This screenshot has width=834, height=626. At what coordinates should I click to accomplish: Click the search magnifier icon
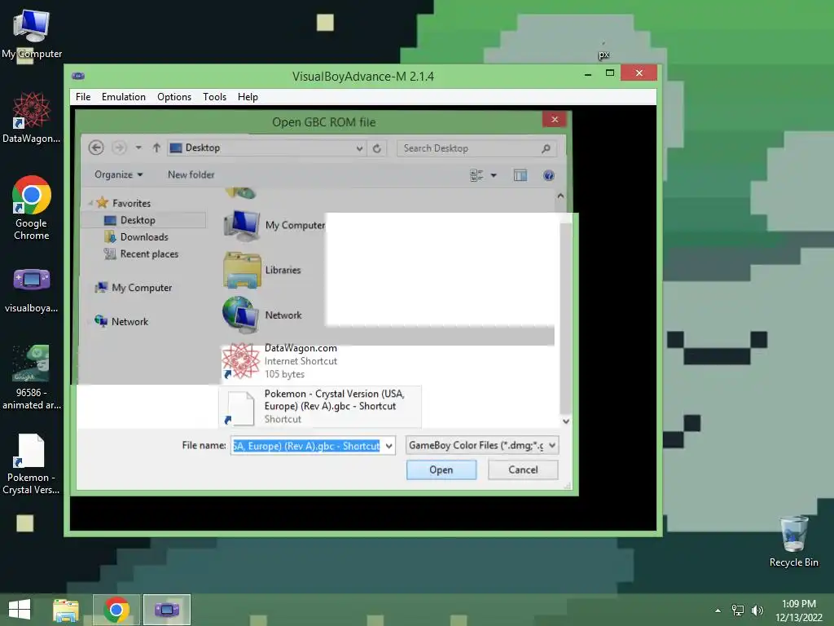coord(546,148)
